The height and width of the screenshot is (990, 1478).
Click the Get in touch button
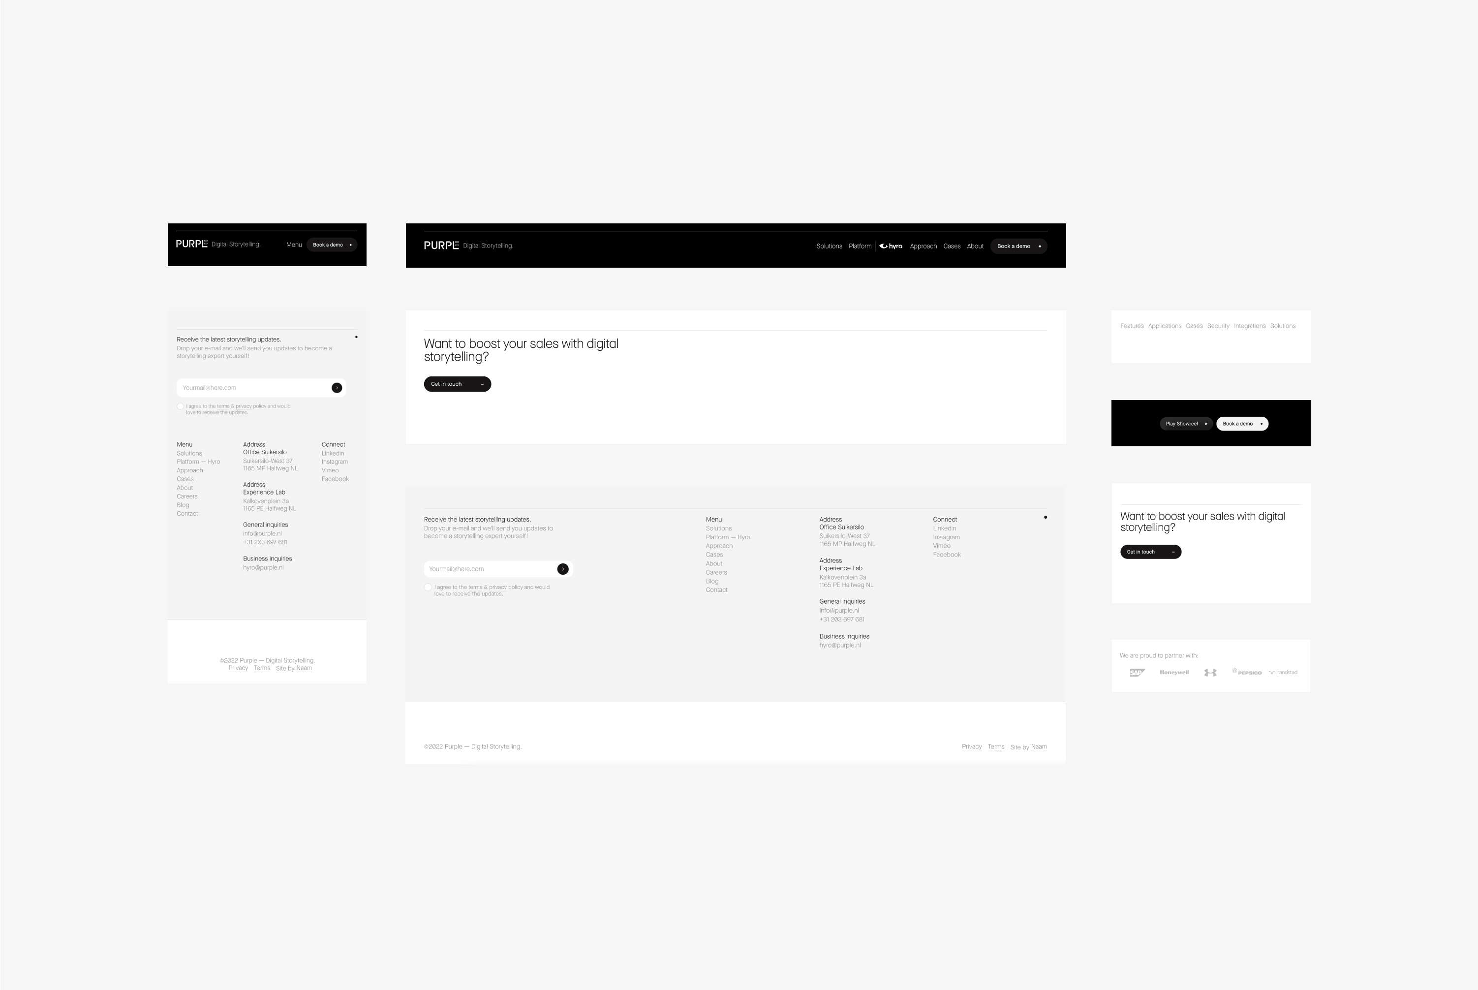[457, 383]
